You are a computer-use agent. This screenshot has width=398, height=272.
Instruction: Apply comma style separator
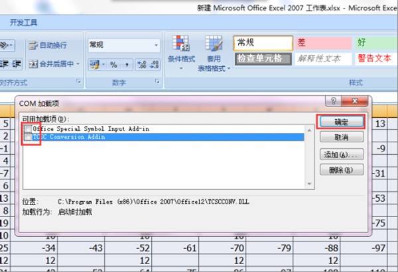pos(127,65)
